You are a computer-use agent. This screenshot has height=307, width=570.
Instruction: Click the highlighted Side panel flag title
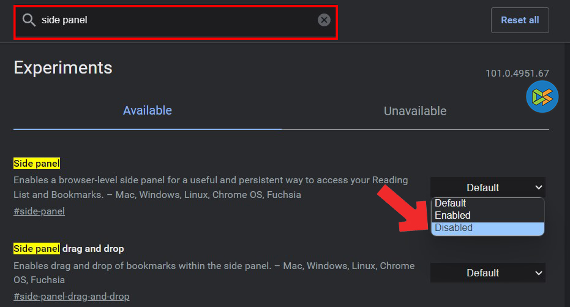click(37, 164)
